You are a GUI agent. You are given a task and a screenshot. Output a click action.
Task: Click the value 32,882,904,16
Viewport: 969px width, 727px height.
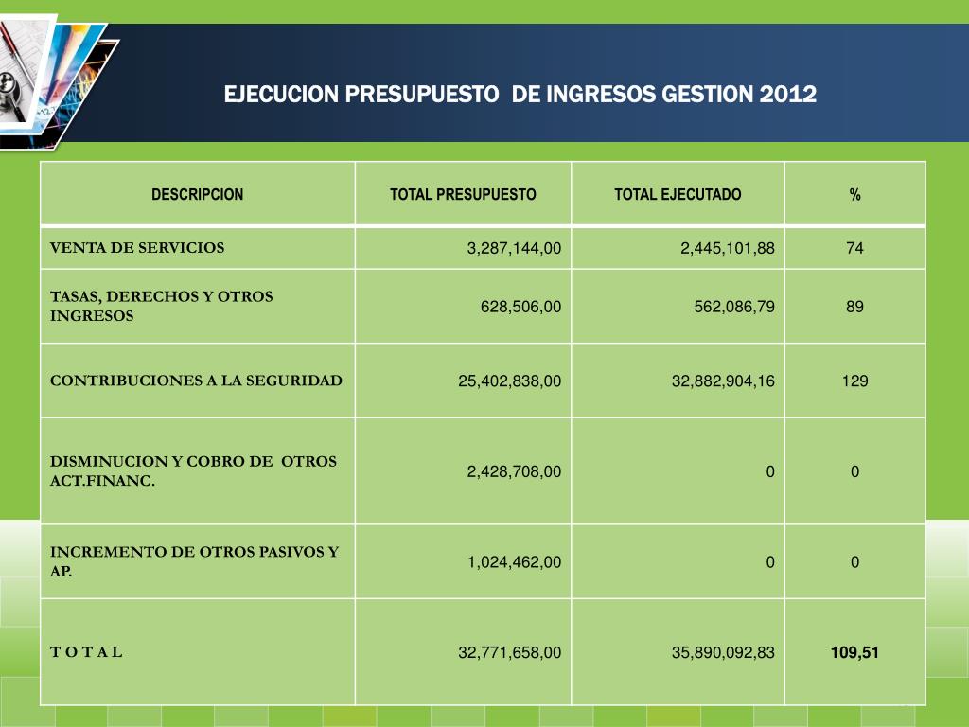[x=723, y=381]
